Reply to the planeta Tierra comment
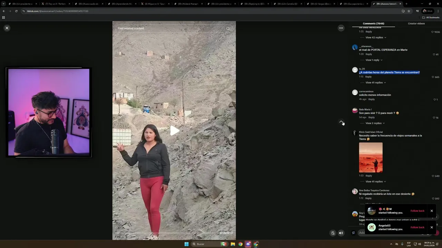 368,77
